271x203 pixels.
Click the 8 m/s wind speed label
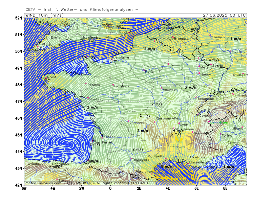coord(166,166)
